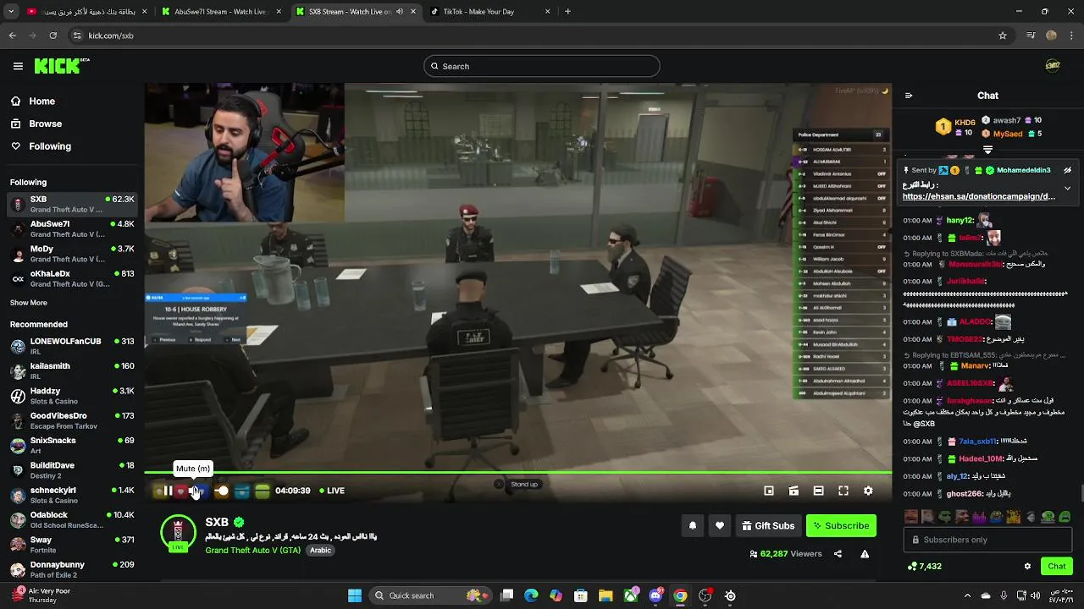
Task: Open the media control icon in Chrome toolbar
Action: click(1031, 36)
